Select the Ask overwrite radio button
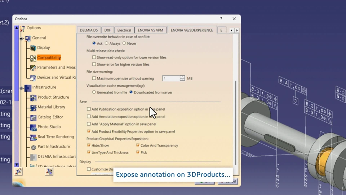This screenshot has height=195, width=346. coord(94,43)
